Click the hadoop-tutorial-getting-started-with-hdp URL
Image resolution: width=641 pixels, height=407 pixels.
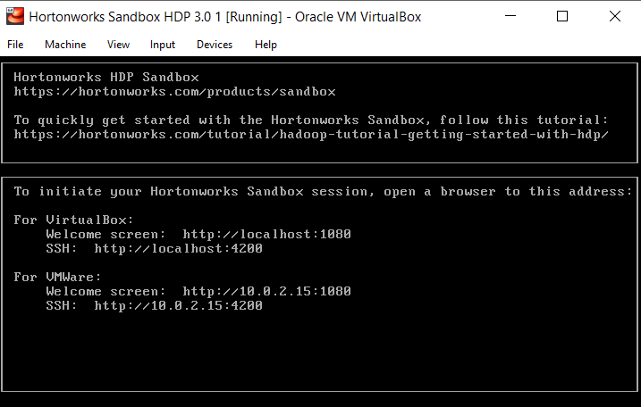311,134
